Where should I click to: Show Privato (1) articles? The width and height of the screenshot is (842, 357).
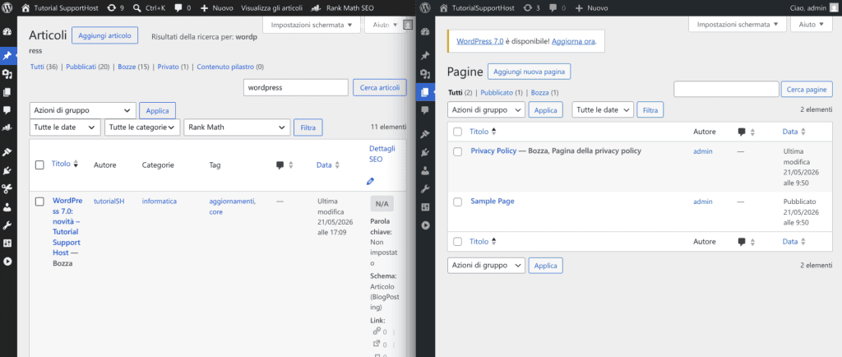[173, 67]
